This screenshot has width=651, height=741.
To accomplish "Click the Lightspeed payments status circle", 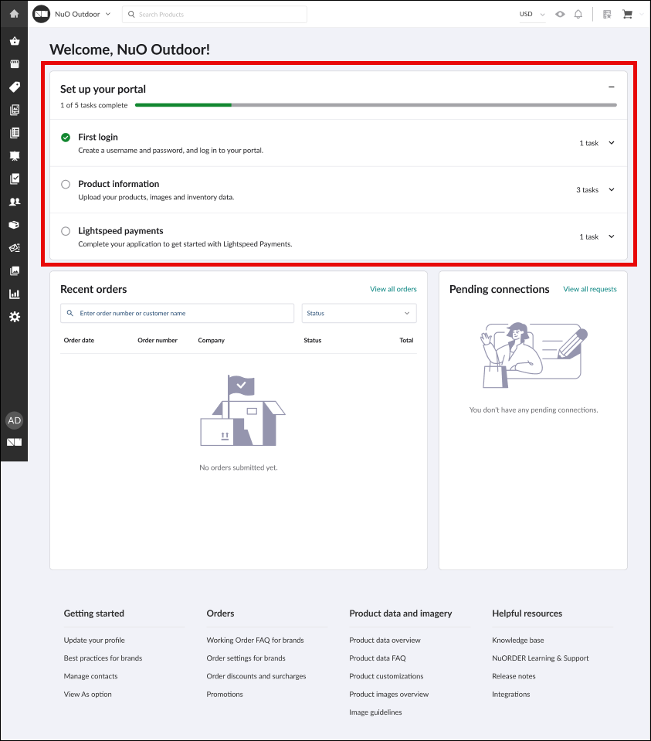I will coord(66,231).
